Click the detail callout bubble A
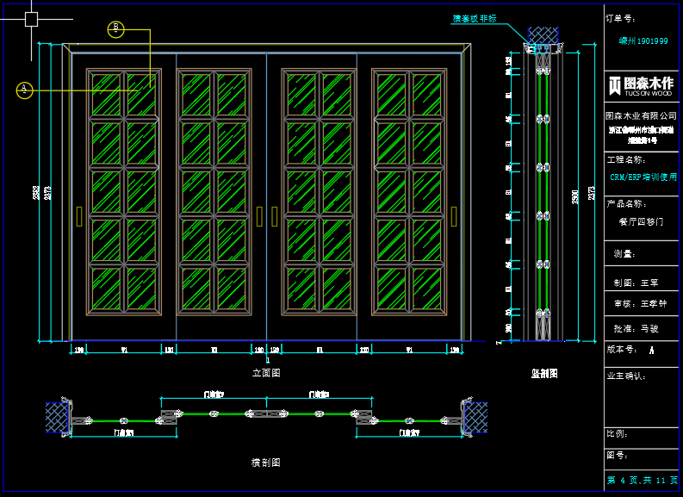Viewport: 683px width, 497px height. 24,89
